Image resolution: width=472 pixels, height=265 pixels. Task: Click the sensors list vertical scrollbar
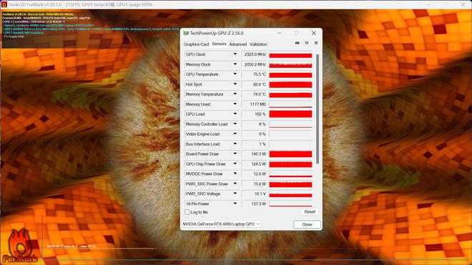[318, 110]
